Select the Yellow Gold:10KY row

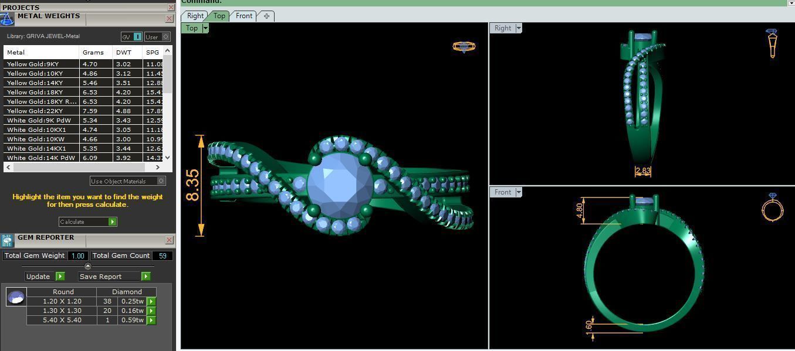[83, 73]
